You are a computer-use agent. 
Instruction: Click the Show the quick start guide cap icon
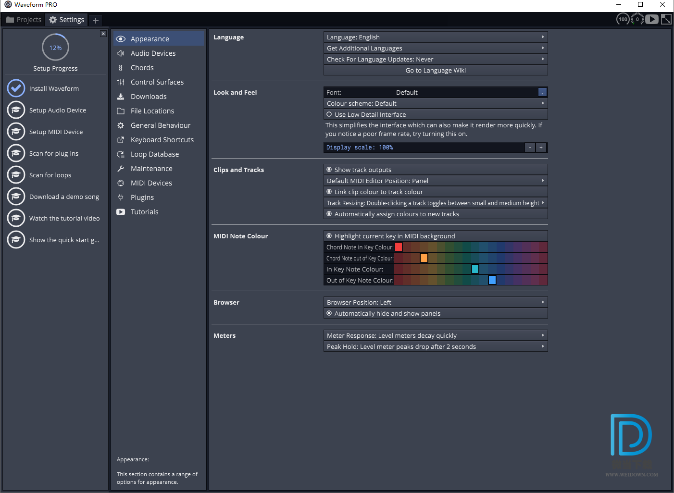[16, 240]
